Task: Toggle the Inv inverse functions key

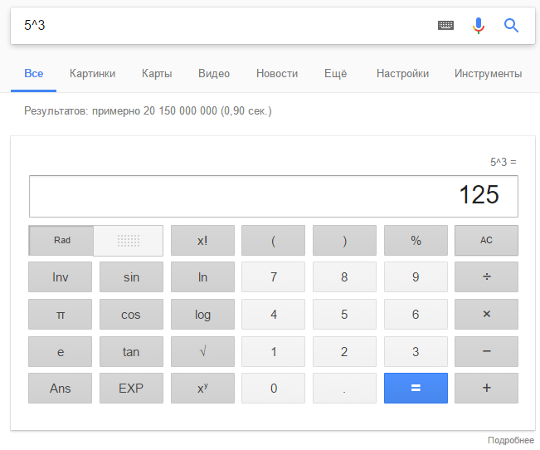Action: click(61, 277)
